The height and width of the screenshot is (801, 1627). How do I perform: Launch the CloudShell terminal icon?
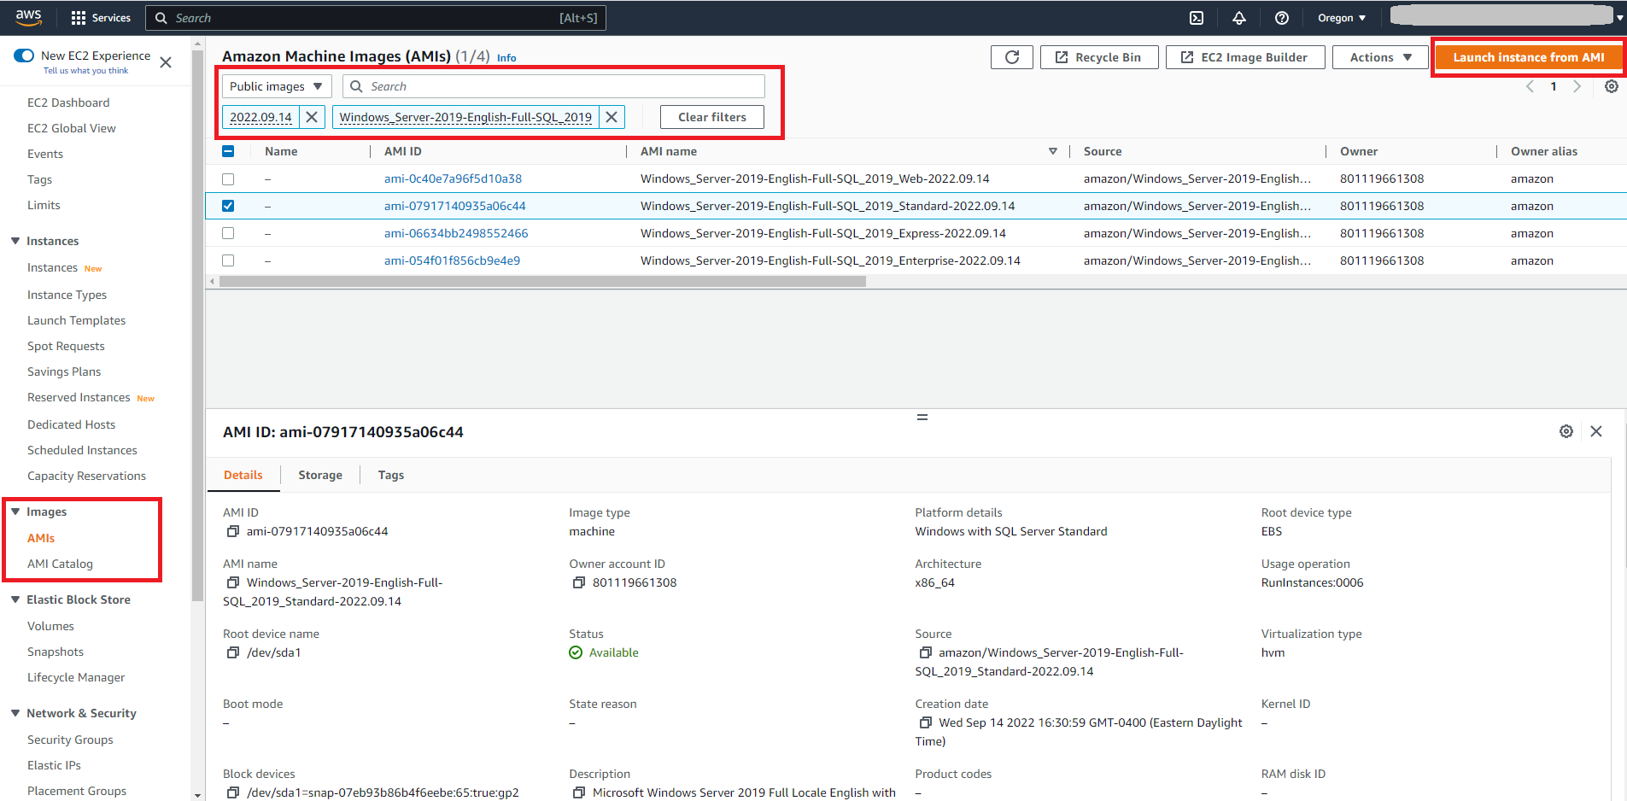point(1197,18)
